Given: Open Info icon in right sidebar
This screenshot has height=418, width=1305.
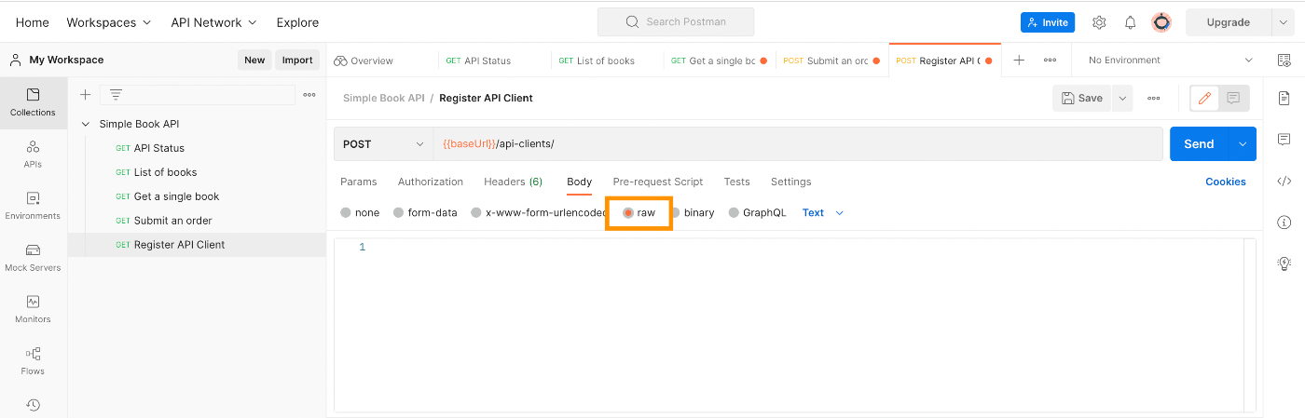Looking at the screenshot, I should click(x=1284, y=222).
